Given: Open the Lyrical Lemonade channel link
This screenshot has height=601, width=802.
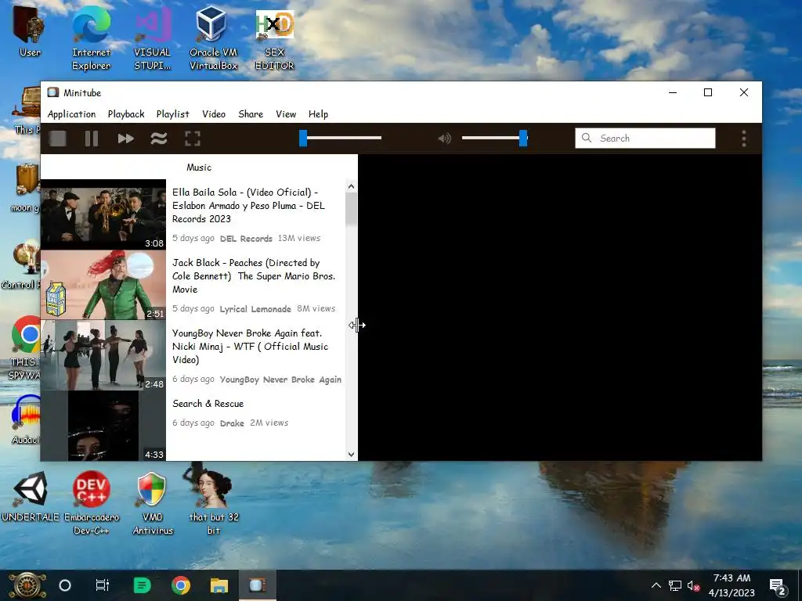Looking at the screenshot, I should pyautogui.click(x=255, y=309).
